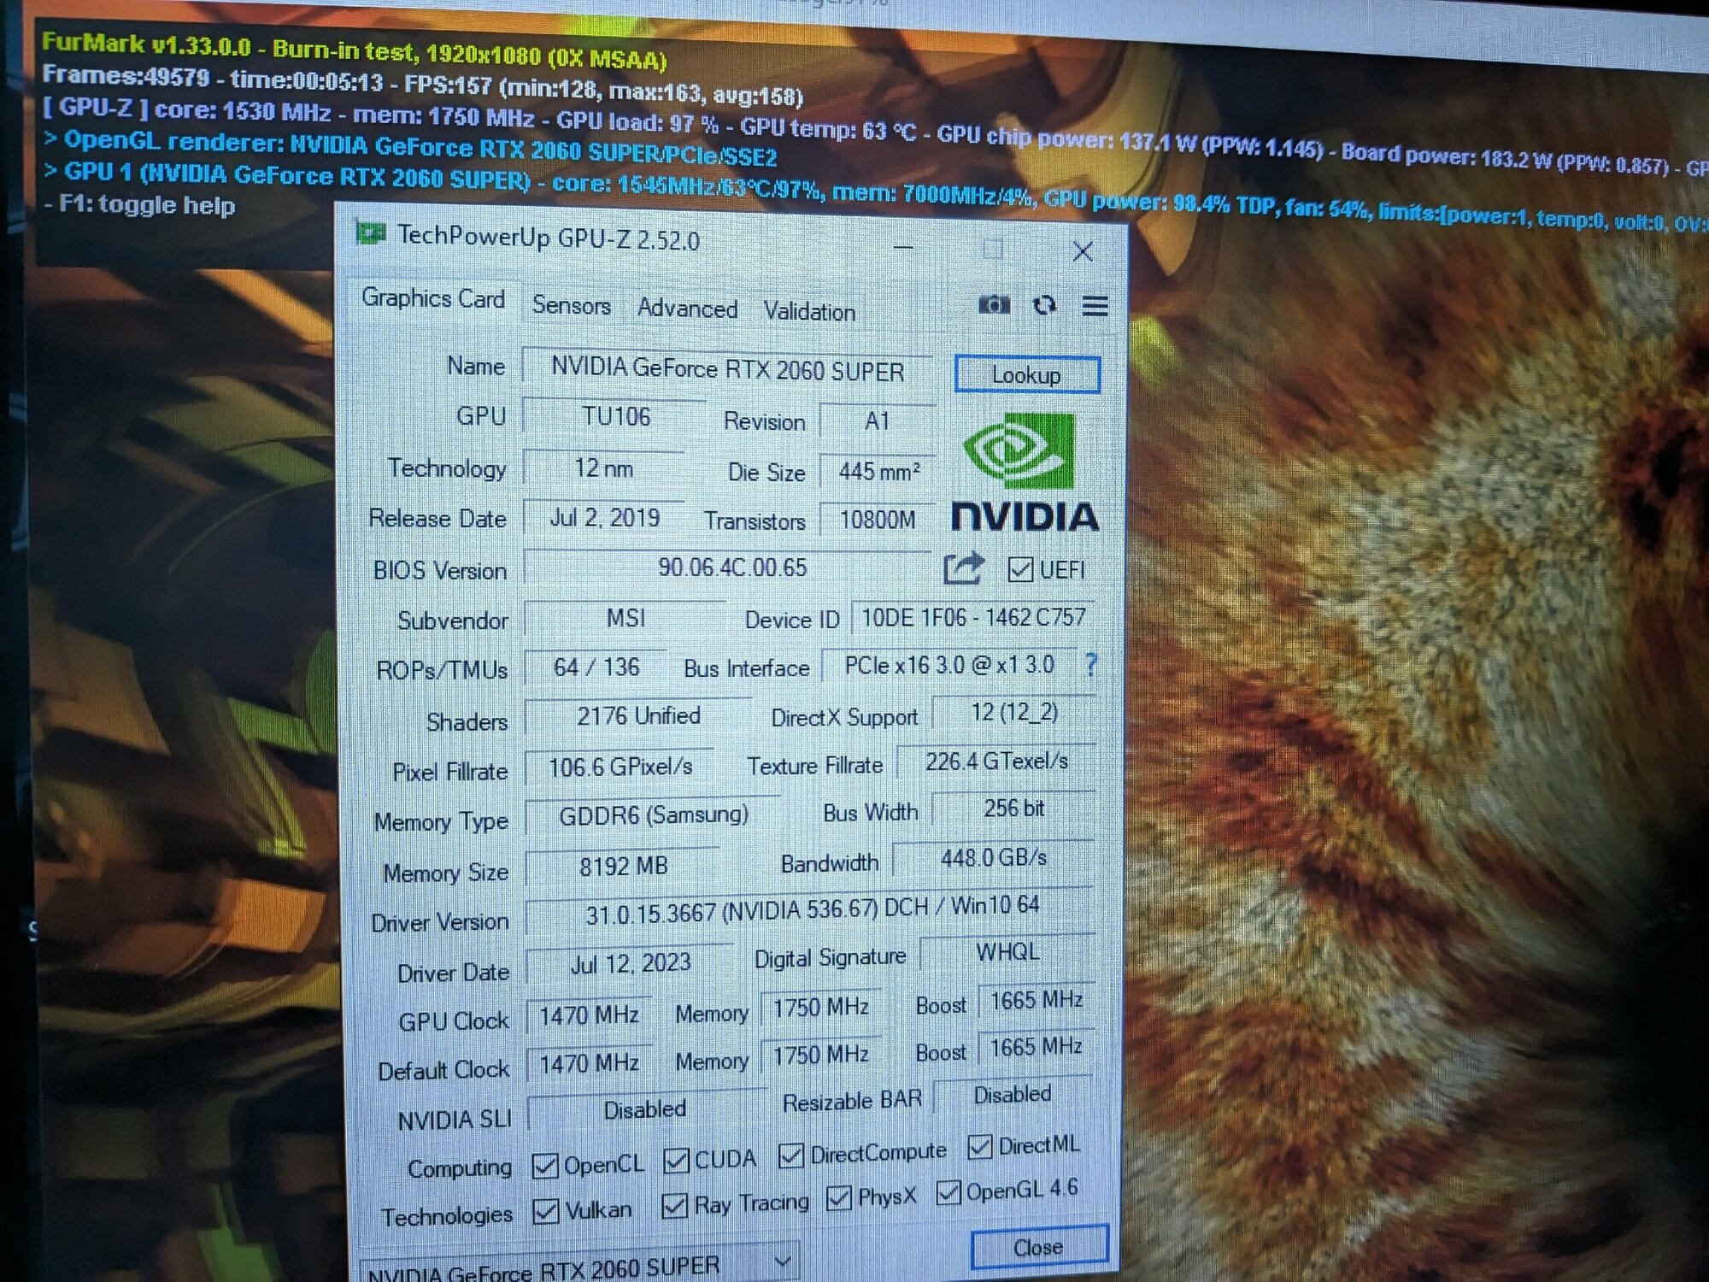
Task: Click the Bus Interface question mark icon
Action: [x=1090, y=665]
